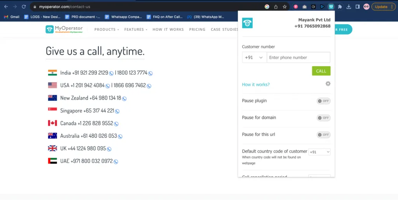Click the G extension icon in toolbar
The height and width of the screenshot is (200, 398).
(313, 7)
